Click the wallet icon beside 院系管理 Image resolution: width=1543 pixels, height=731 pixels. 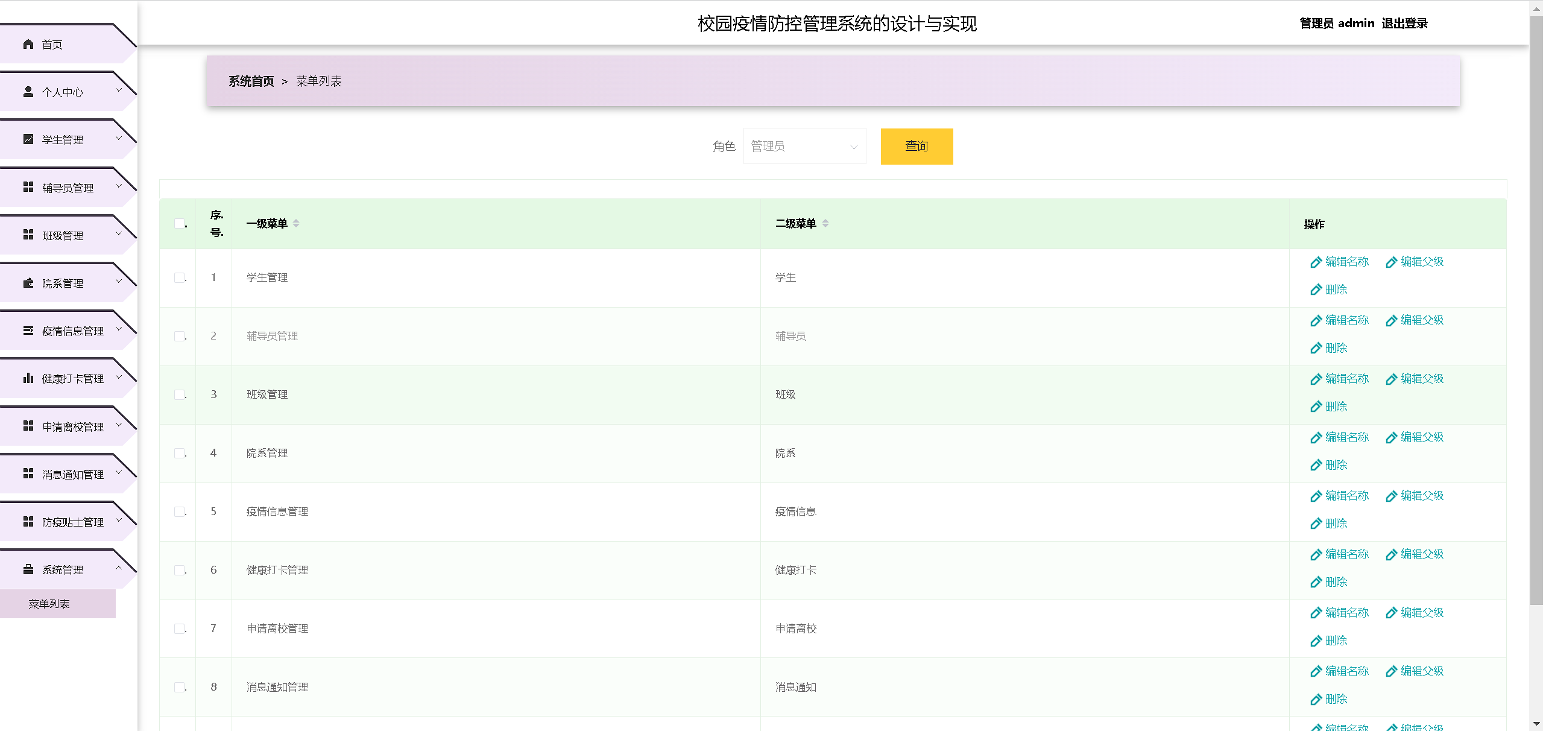tap(28, 283)
